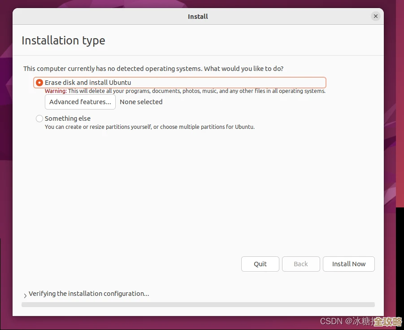
Task: Click the installation progress bar
Action: tap(198, 304)
